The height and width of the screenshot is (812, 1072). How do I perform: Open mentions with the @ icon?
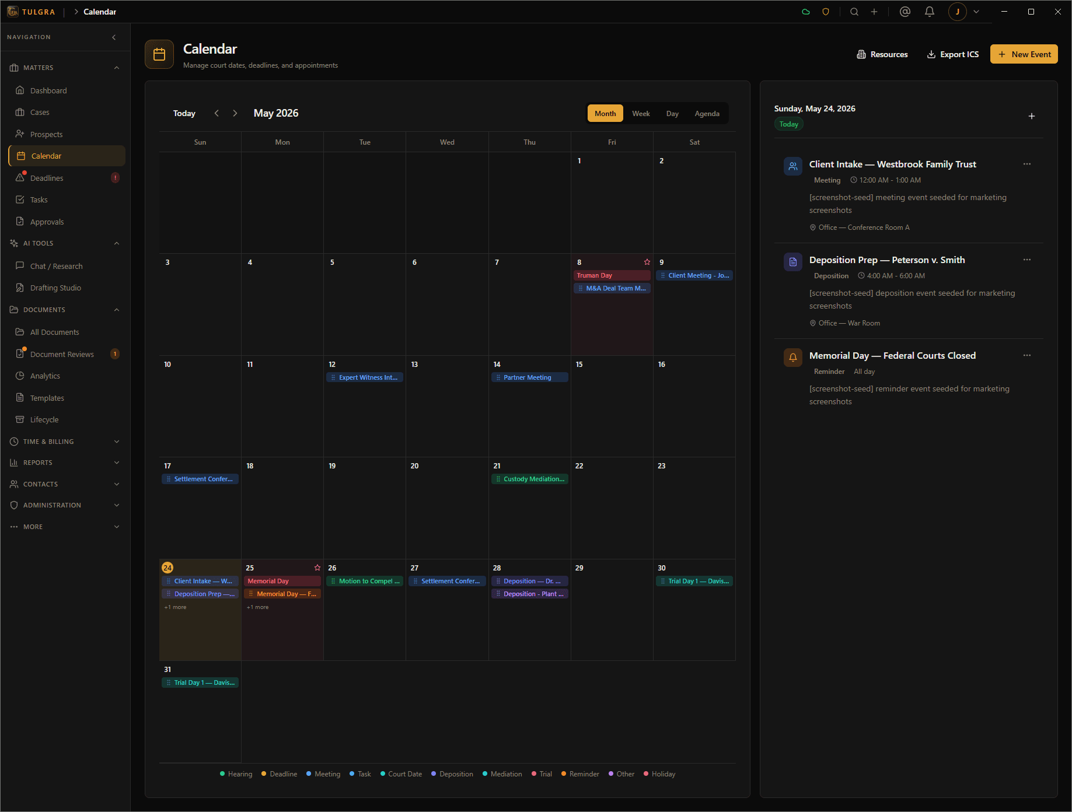pyautogui.click(x=905, y=12)
